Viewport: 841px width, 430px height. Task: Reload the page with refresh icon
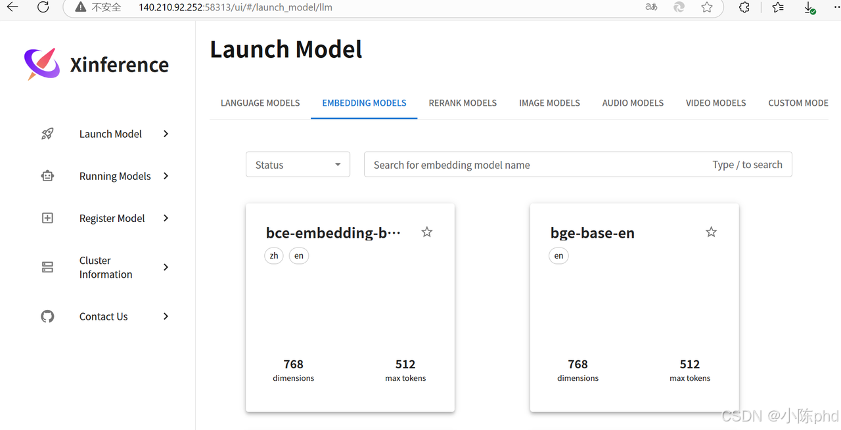click(43, 7)
